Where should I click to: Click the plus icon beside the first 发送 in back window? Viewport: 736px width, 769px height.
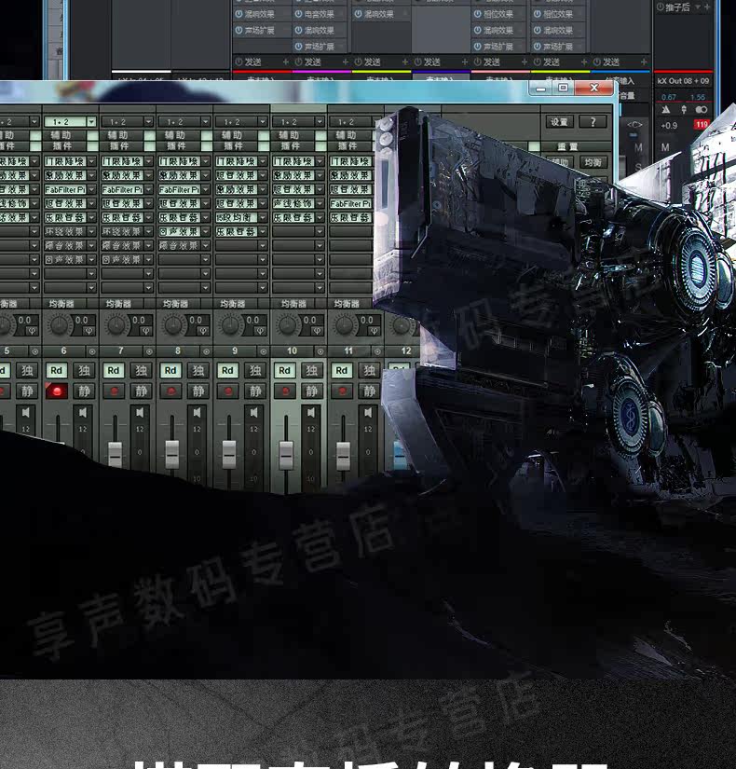pyautogui.click(x=286, y=62)
